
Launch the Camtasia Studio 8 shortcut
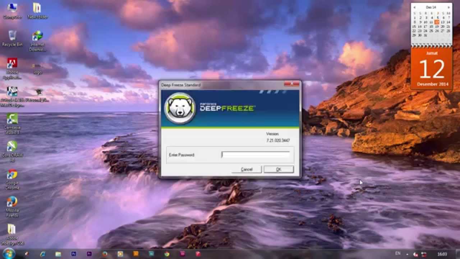[x=12, y=124]
